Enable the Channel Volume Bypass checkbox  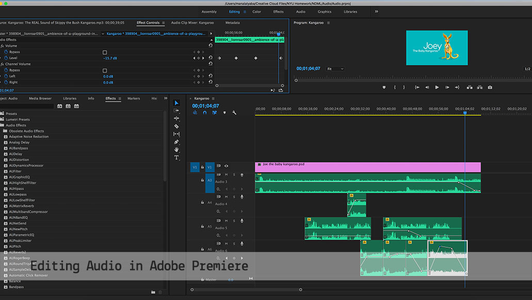(105, 70)
